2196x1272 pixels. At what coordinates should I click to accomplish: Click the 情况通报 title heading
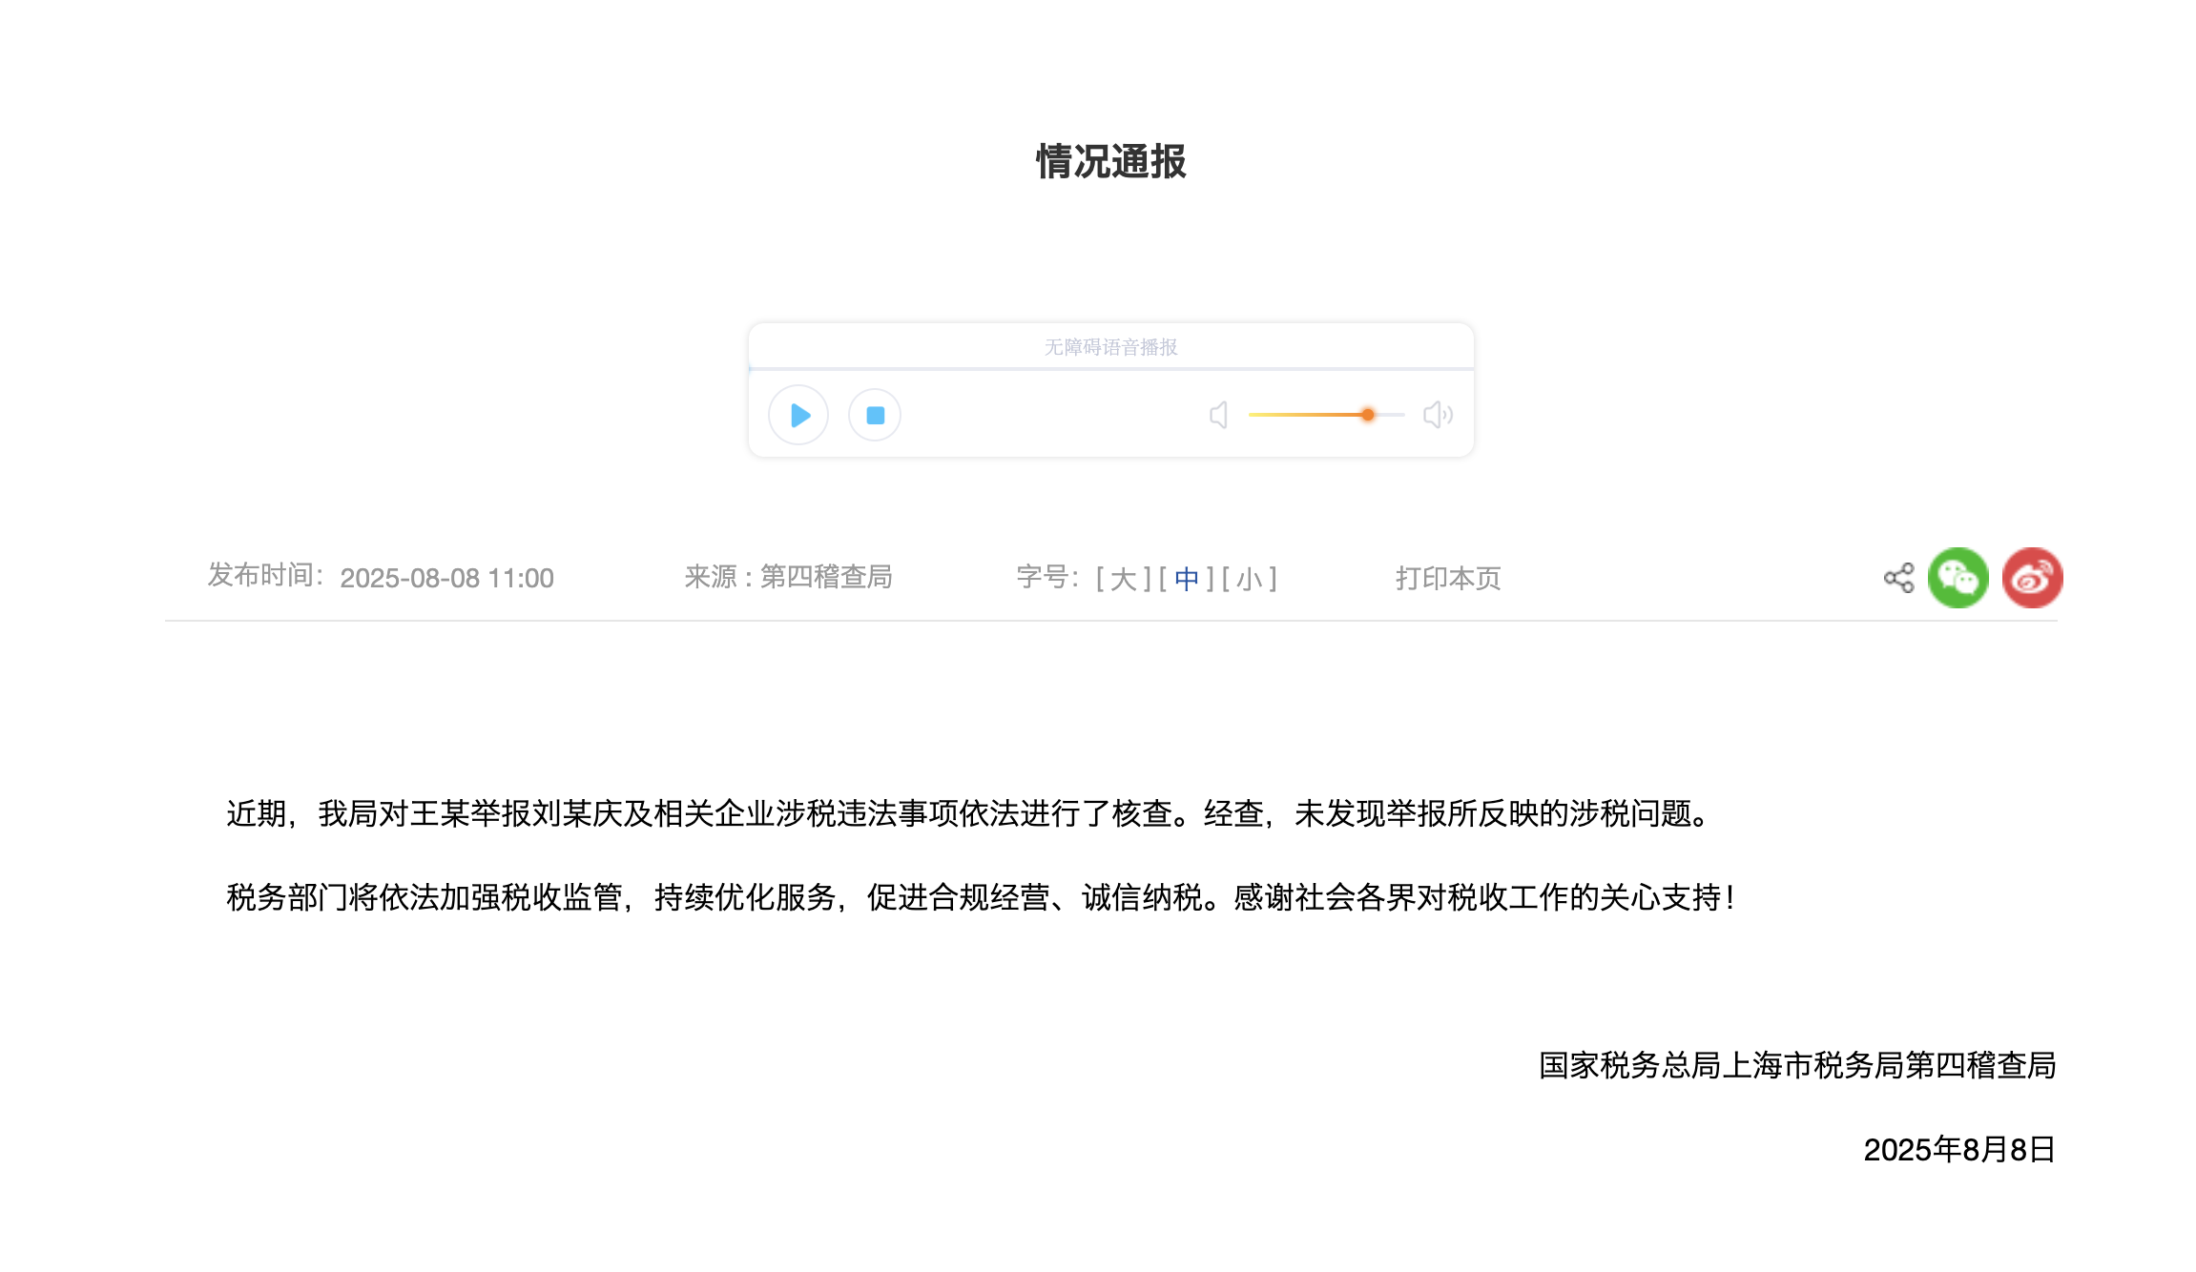(1110, 162)
